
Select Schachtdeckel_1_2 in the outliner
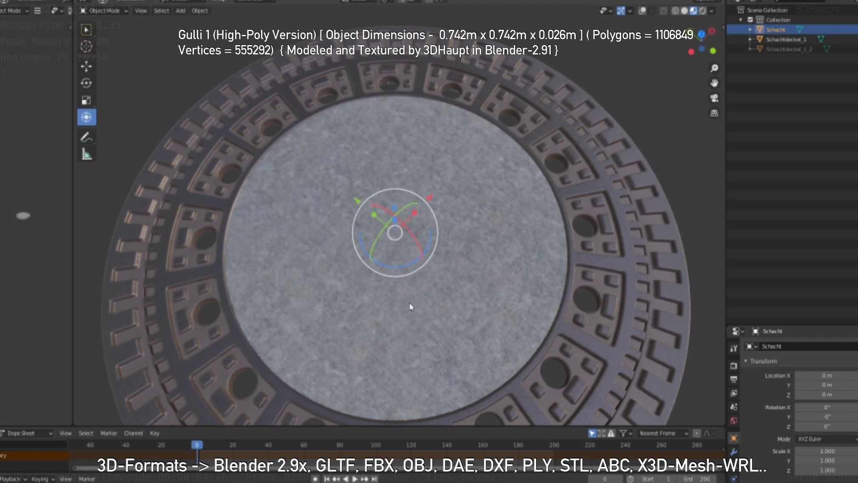(789, 49)
